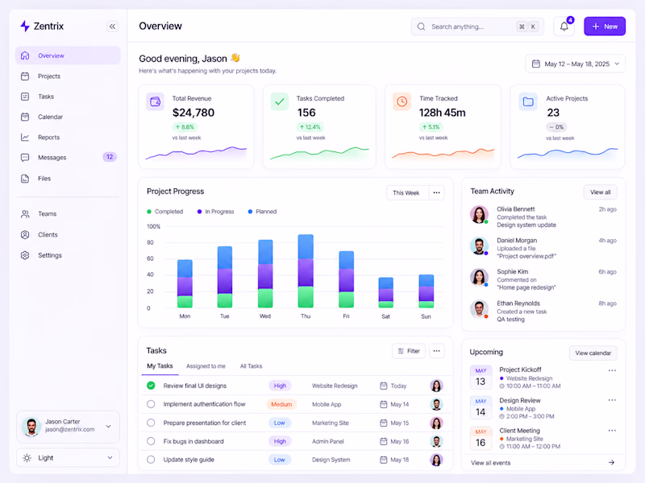Open the Light theme dropdown
The image size is (645, 483).
click(x=68, y=458)
